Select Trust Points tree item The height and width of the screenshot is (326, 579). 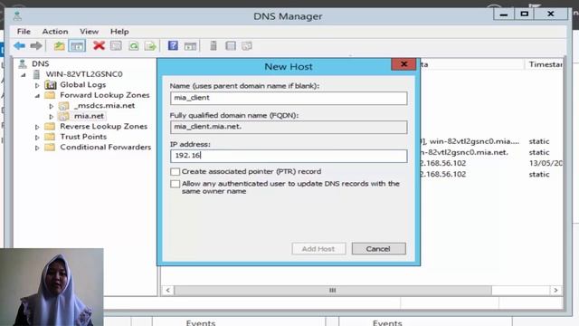pos(83,137)
